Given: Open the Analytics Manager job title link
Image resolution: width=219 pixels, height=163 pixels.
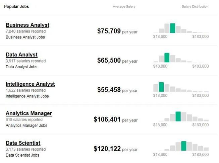Looking at the screenshot, I should (29, 113).
